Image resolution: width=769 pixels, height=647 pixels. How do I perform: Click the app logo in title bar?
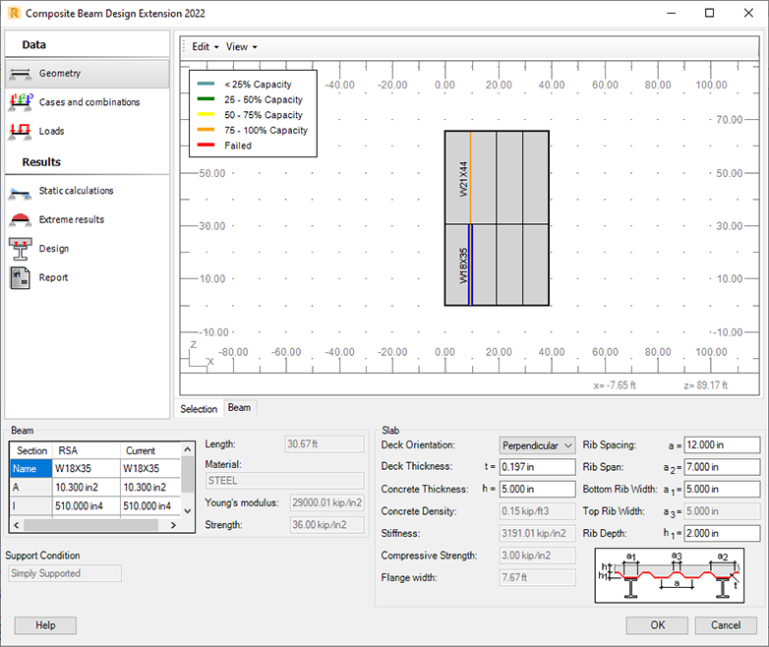tap(13, 14)
